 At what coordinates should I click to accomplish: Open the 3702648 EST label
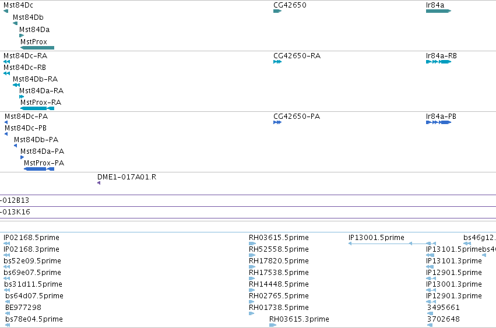point(444,319)
